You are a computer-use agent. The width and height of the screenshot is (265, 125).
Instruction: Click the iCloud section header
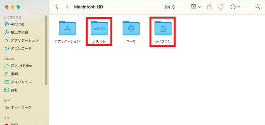click(9, 59)
